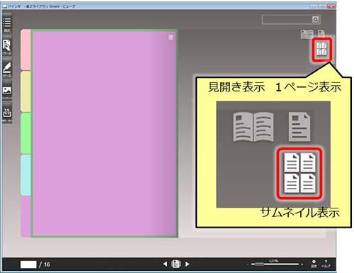Viewport: 354px width, 273px height.
Task: Select the green index tab
Action: click(x=25, y=133)
